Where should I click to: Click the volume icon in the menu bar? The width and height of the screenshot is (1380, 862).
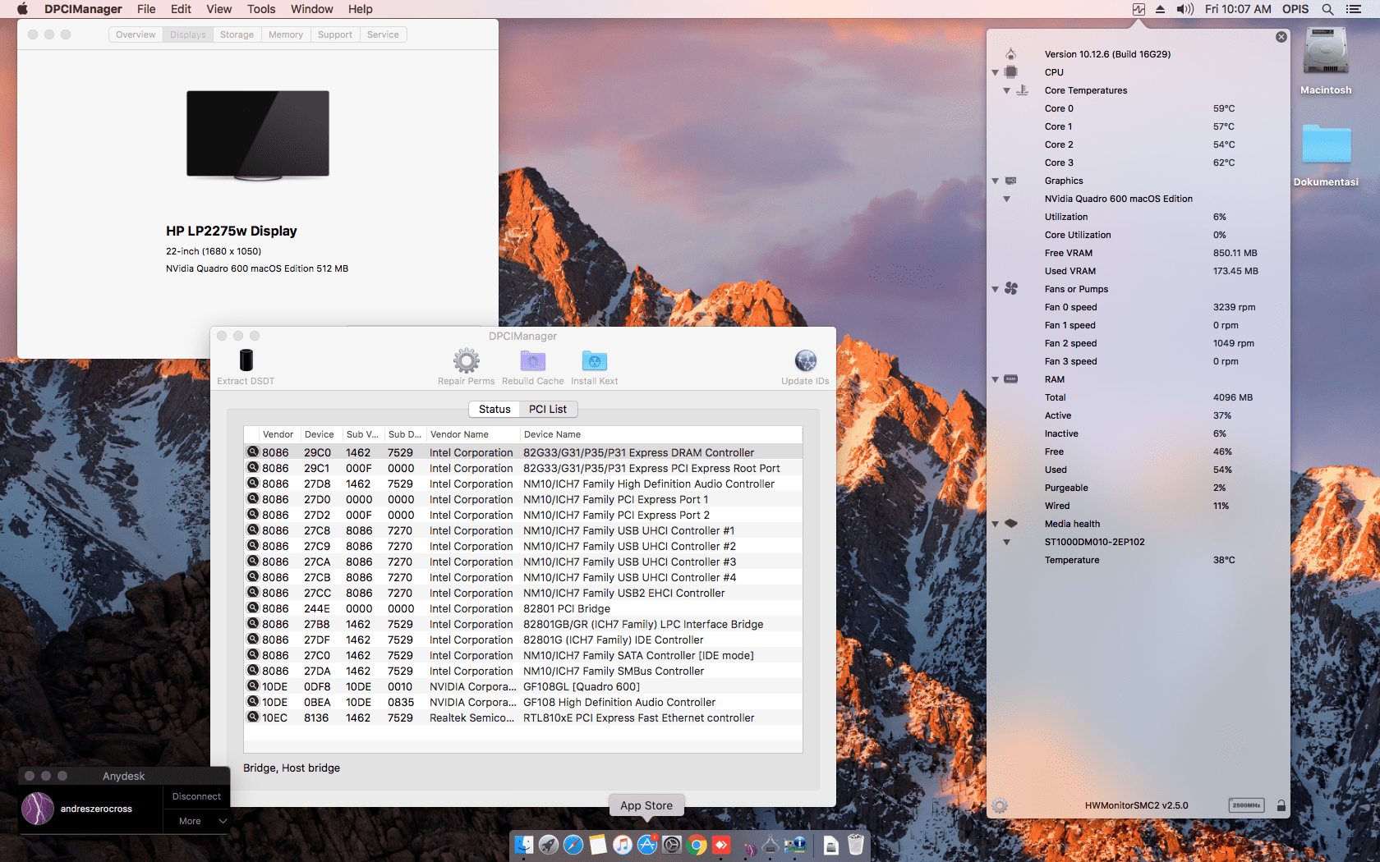1185,9
